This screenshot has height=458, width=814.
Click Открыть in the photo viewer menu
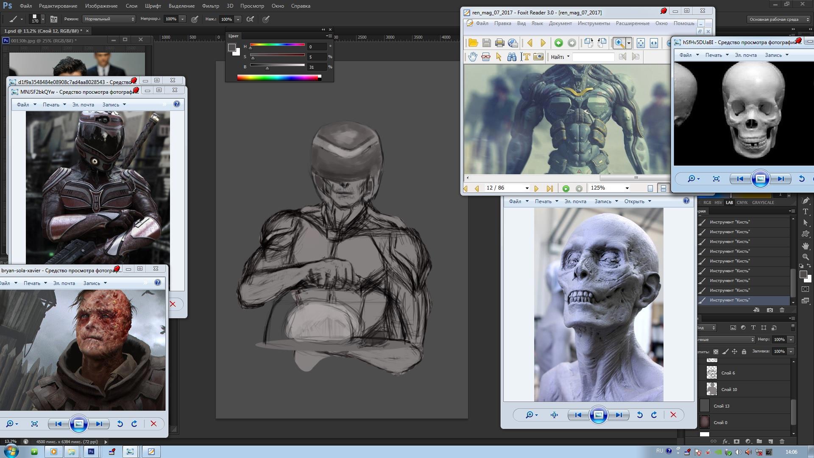[x=634, y=201]
